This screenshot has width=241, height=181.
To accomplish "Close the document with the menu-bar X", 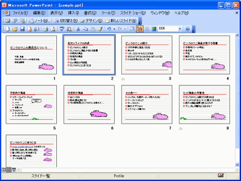I will tap(237, 13).
